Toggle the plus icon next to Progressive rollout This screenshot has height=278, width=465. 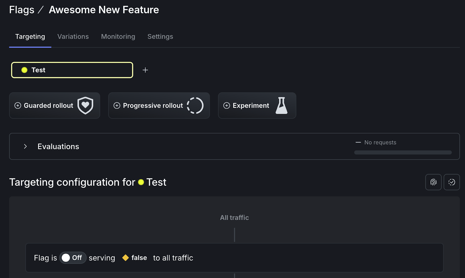(x=117, y=105)
